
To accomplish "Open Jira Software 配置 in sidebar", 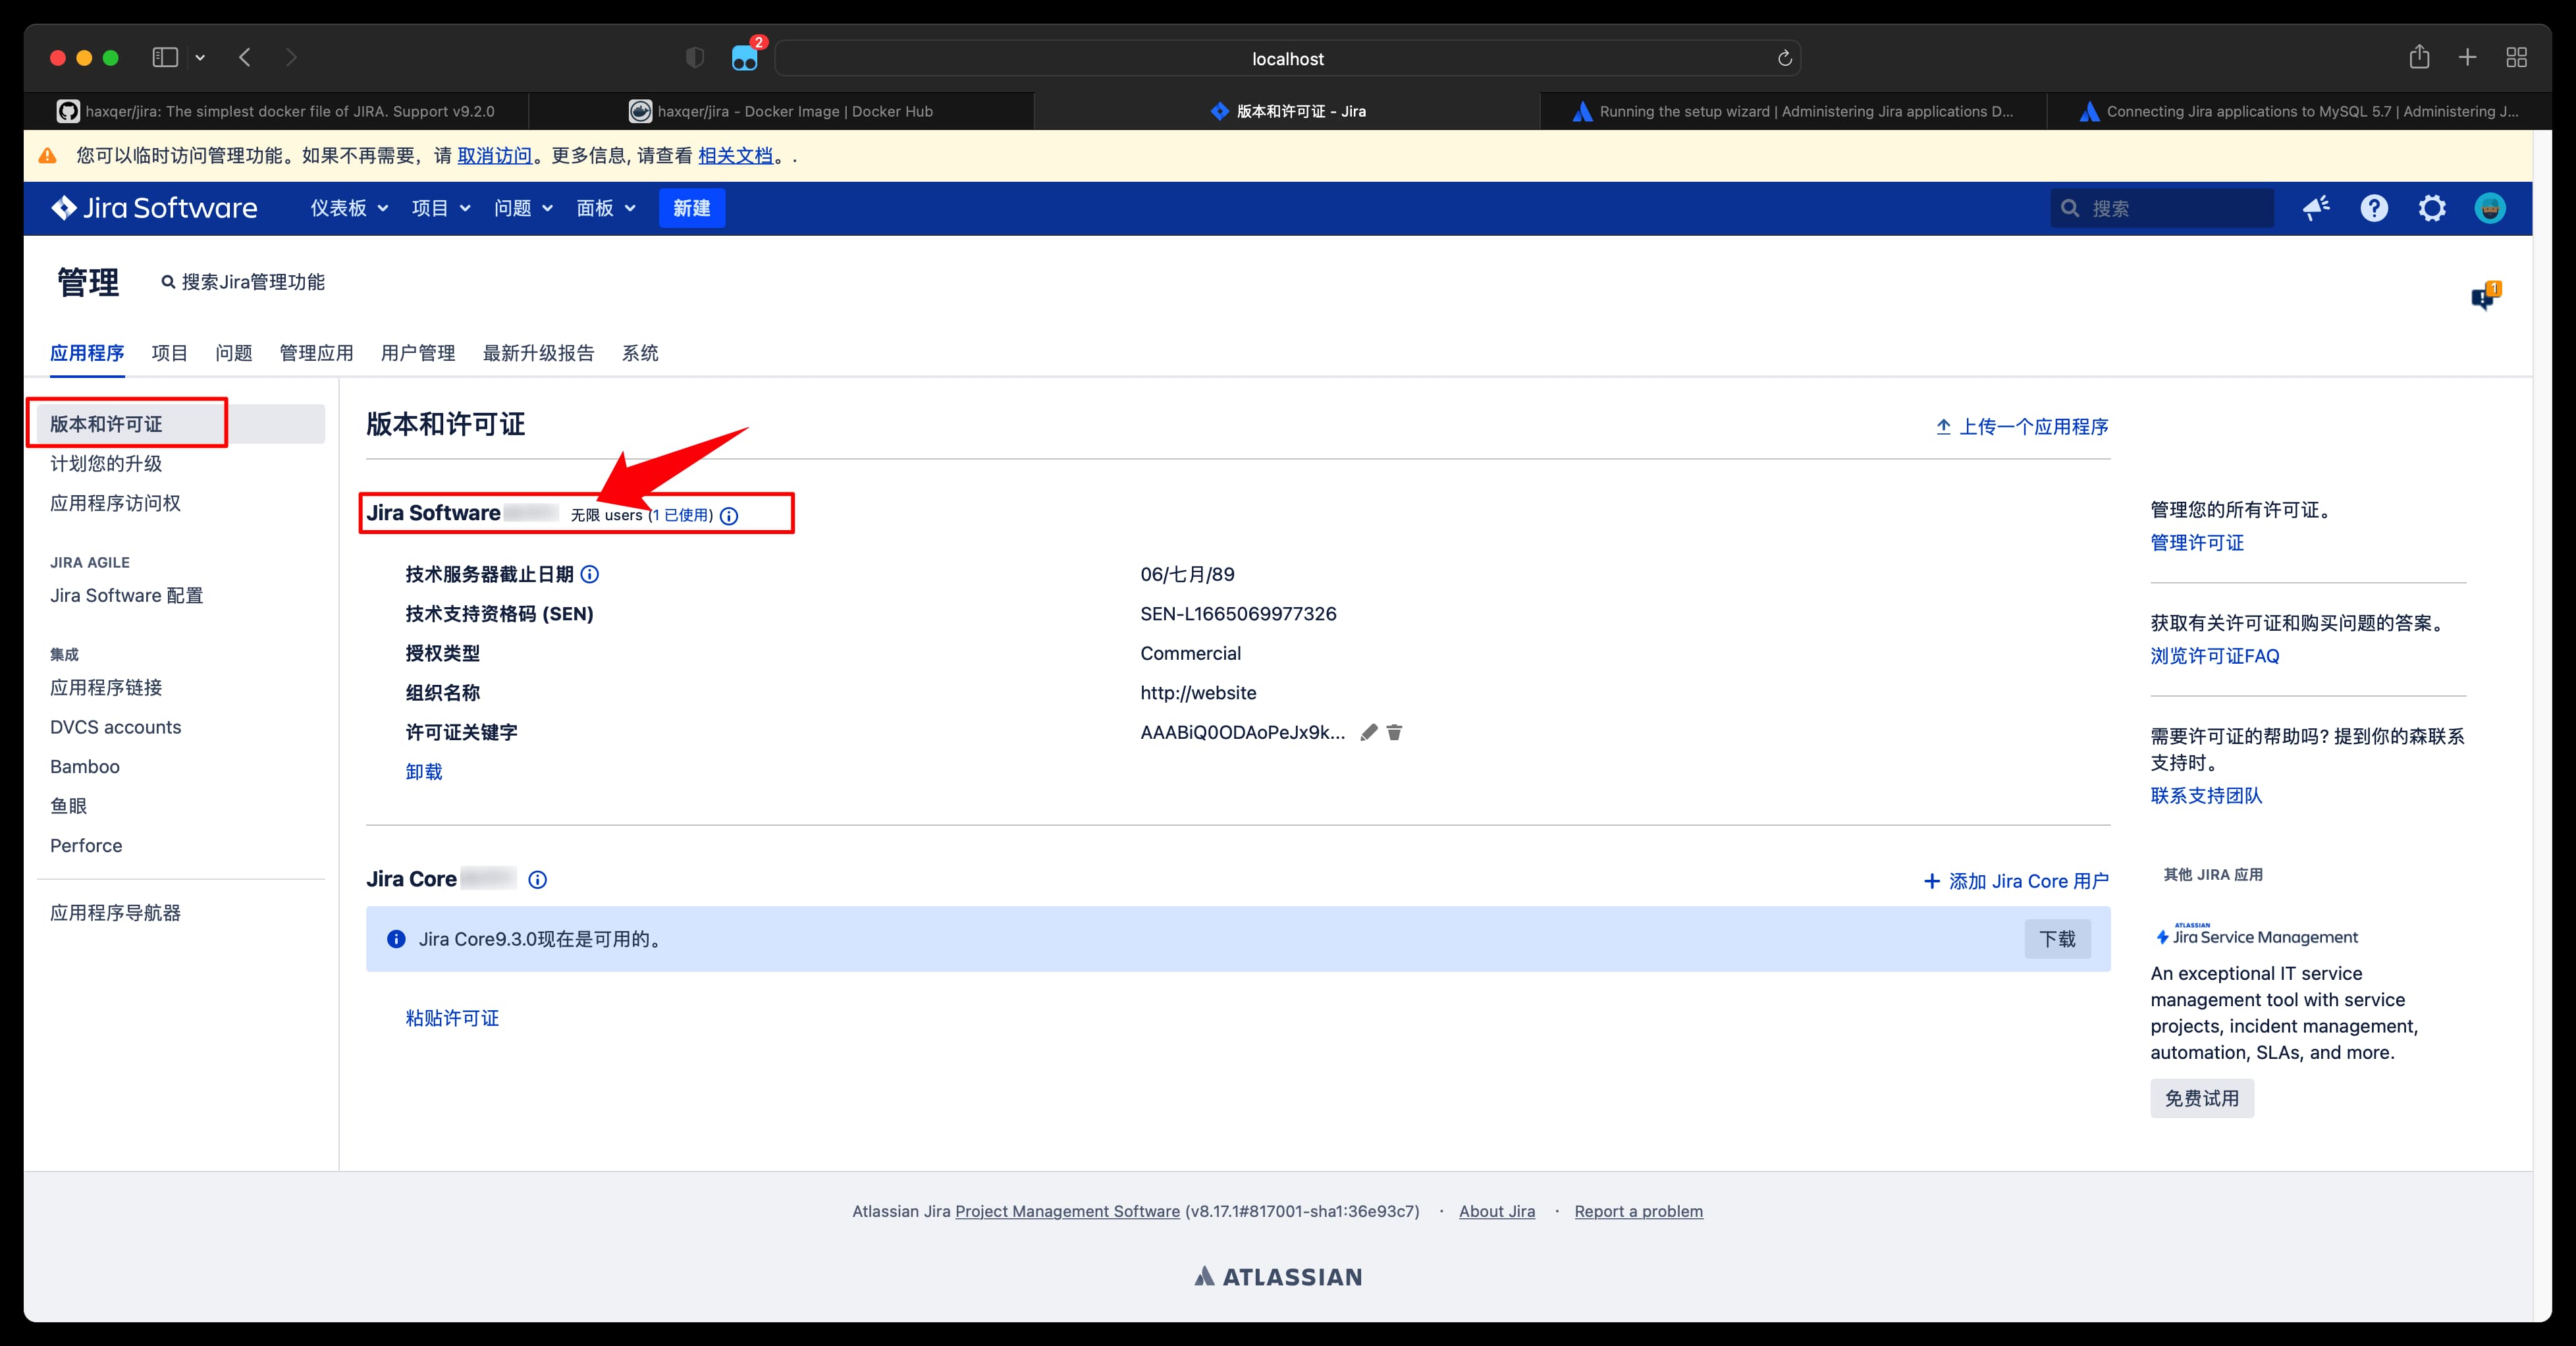I will tap(127, 595).
